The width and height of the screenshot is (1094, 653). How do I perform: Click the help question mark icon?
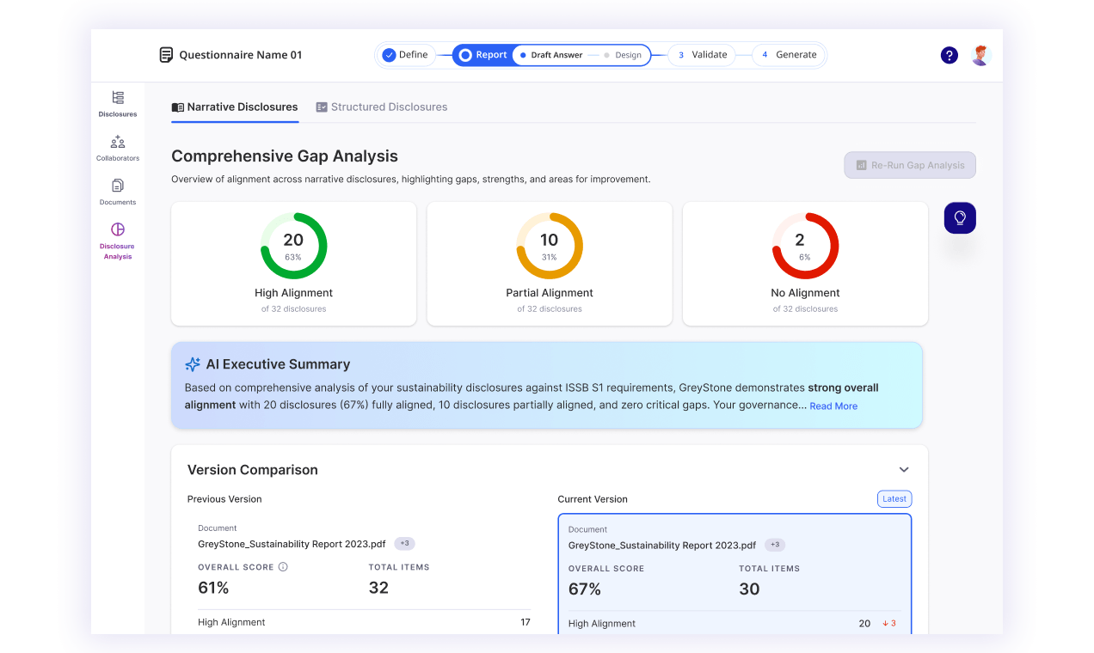point(950,55)
